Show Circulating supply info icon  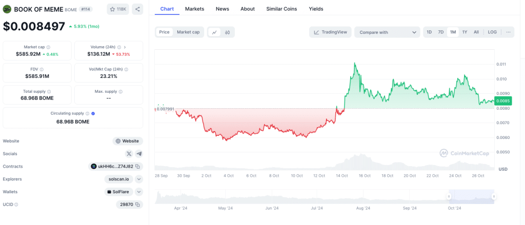(x=87, y=113)
